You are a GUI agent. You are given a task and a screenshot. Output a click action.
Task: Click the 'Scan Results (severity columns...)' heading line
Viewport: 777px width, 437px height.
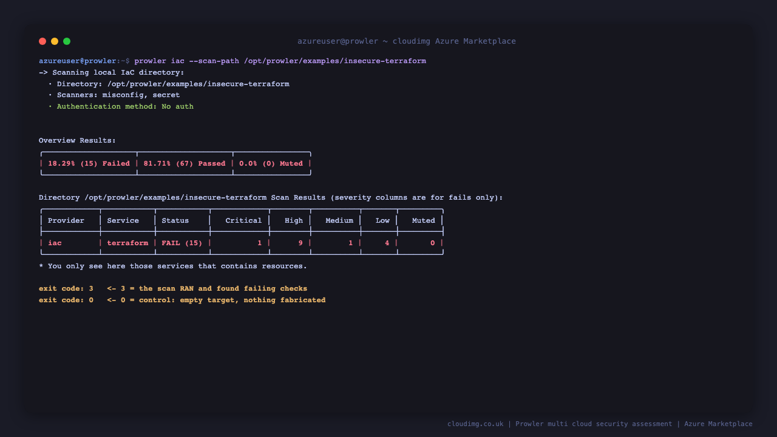coord(271,198)
